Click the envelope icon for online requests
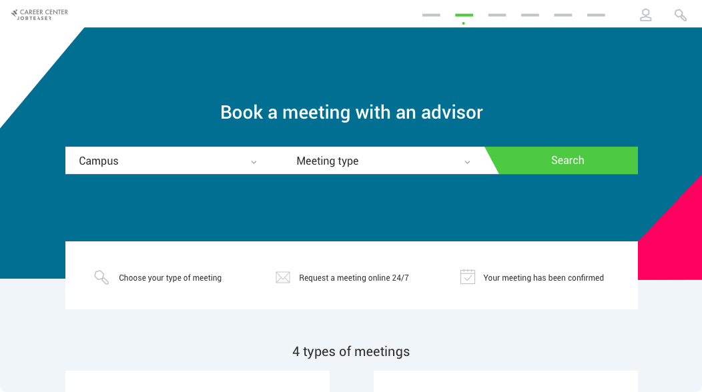The height and width of the screenshot is (392, 702). (x=283, y=277)
